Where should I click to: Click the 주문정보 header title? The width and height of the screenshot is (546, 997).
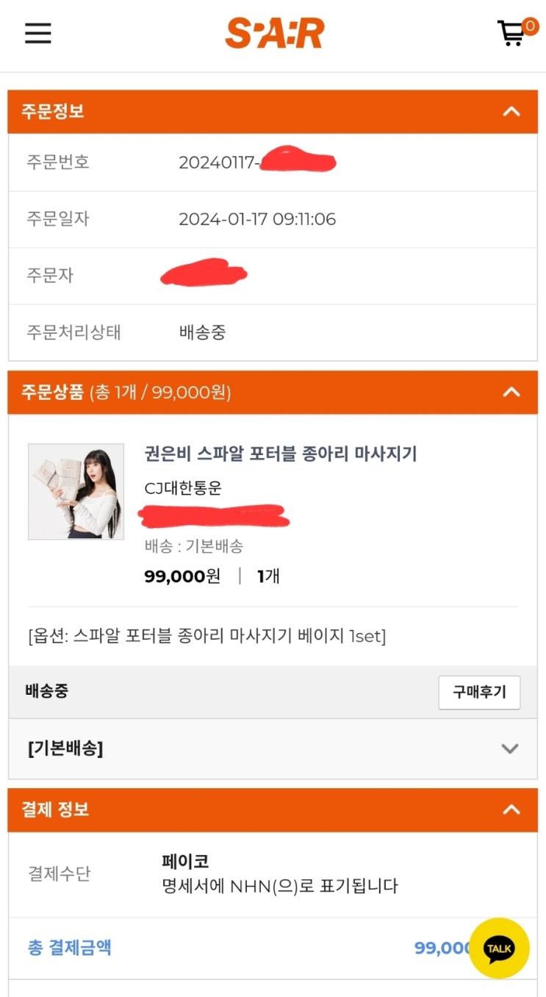52,112
